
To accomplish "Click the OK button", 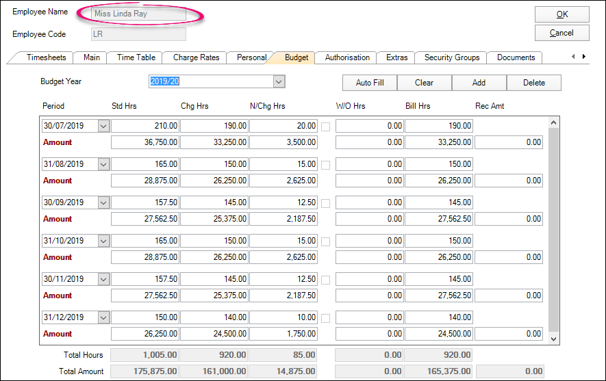I will click(561, 15).
